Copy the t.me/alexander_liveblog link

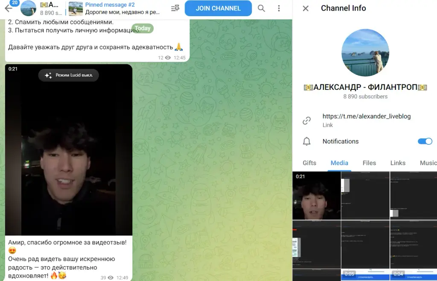coord(367,116)
